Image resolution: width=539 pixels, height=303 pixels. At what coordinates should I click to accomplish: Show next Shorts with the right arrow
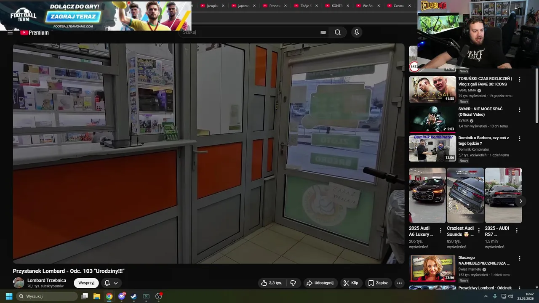520,201
